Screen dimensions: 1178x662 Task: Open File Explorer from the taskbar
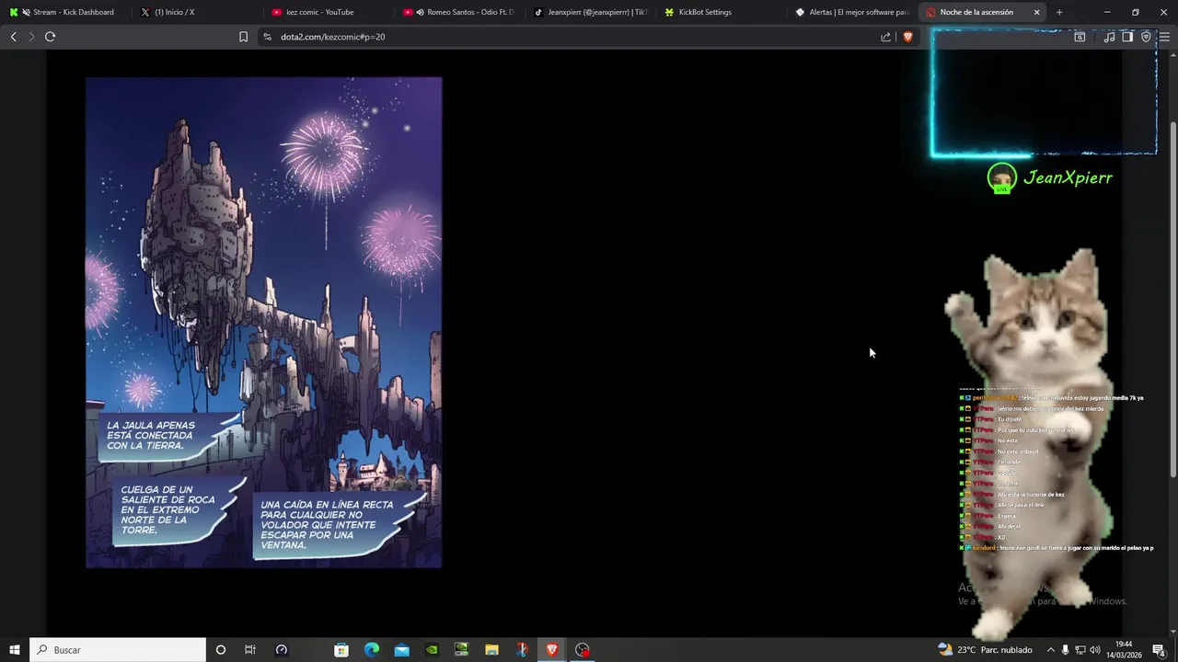point(491,649)
